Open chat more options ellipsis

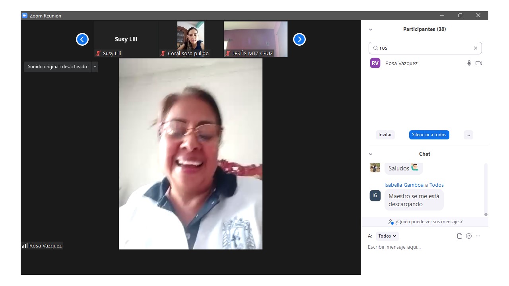coord(478,236)
